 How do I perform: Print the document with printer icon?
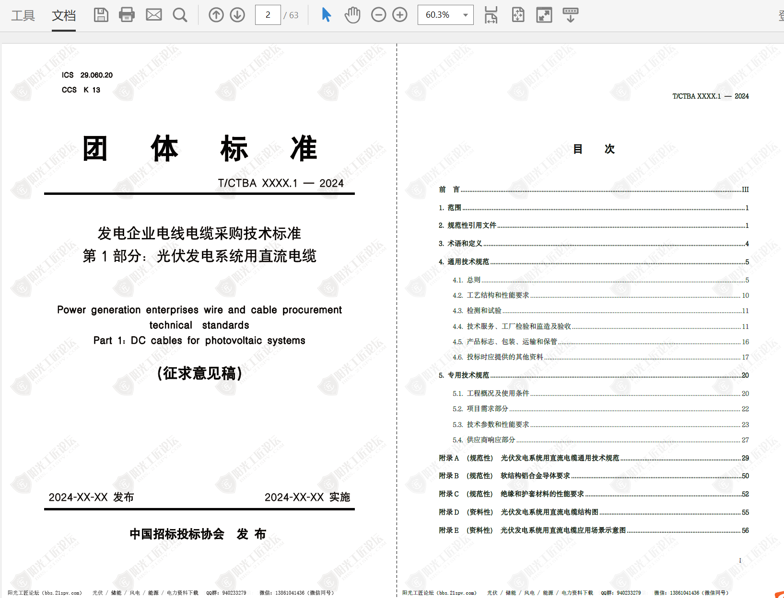[x=127, y=15]
